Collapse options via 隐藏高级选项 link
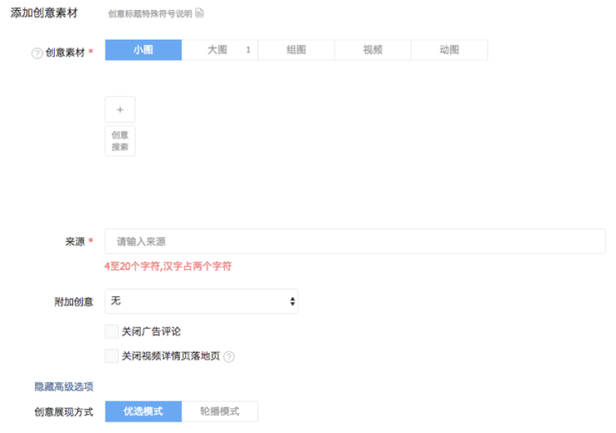616x433 pixels. [x=64, y=387]
